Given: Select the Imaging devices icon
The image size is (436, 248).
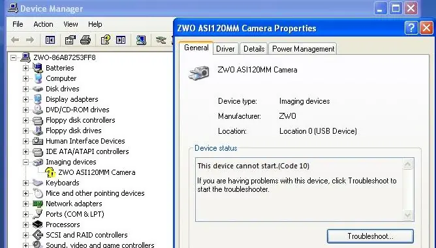Looking at the screenshot, I should pyautogui.click(x=38, y=162).
